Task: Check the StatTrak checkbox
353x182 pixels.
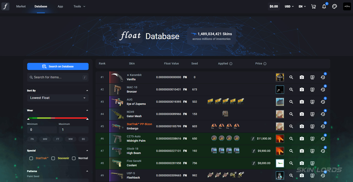Action: pos(31,158)
